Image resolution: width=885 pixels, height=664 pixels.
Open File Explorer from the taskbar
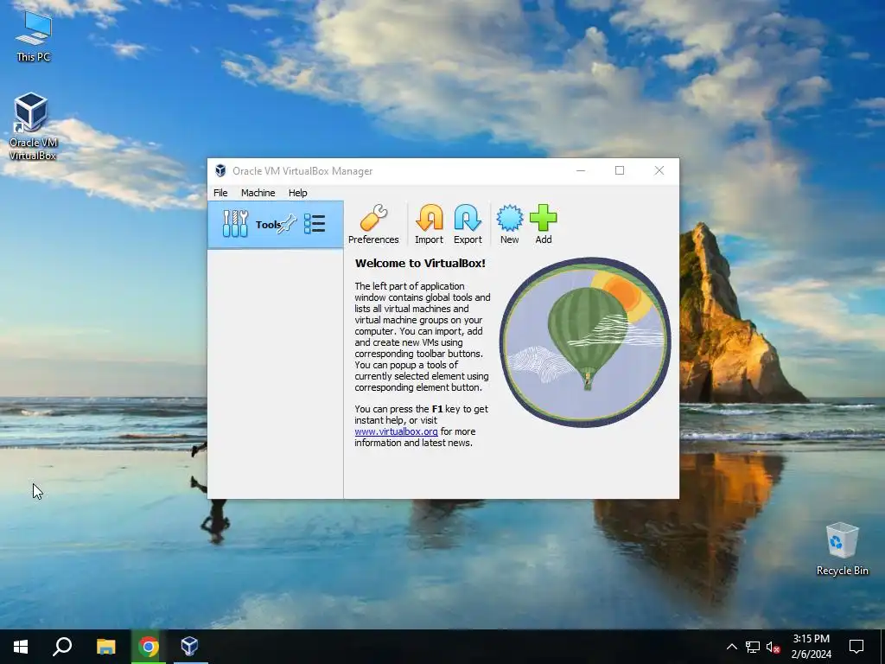click(105, 647)
